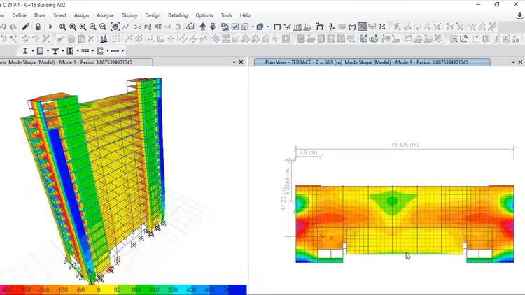Click the perspective glasses toggle icon
This screenshot has height=295, width=525.
click(x=190, y=27)
